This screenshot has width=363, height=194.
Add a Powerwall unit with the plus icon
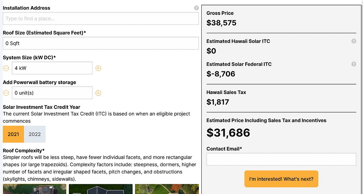(98, 93)
